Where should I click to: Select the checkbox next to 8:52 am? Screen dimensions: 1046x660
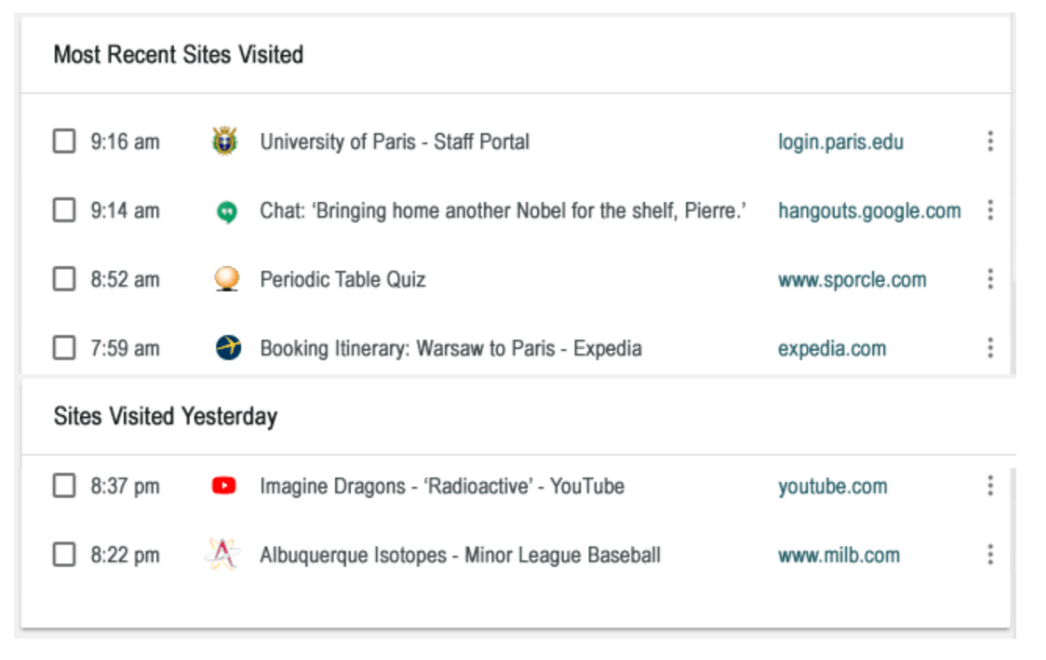click(64, 279)
